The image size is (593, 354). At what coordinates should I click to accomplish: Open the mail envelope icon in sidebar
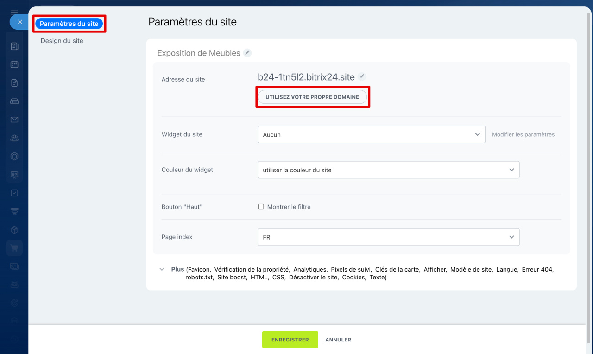point(14,120)
